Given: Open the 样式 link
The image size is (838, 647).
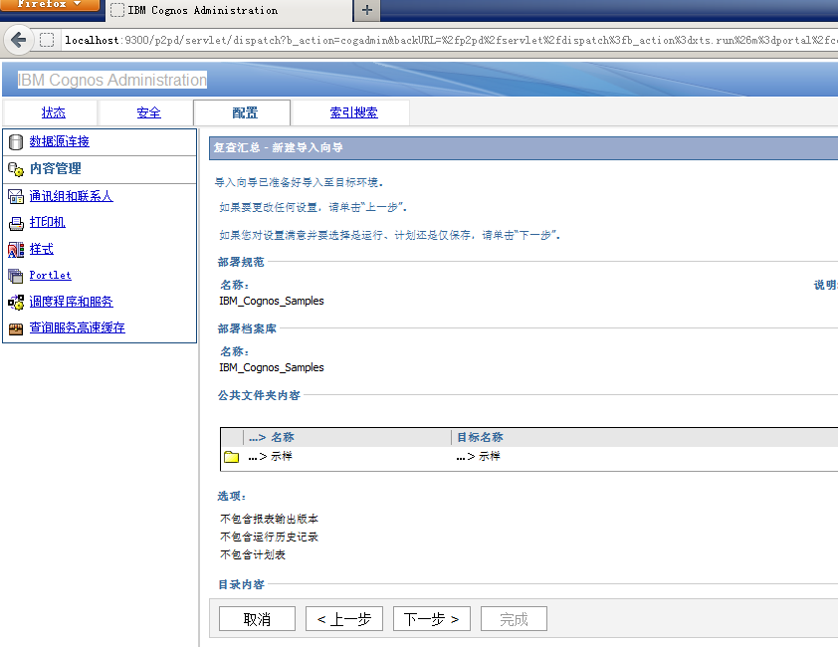Looking at the screenshot, I should pos(41,249).
